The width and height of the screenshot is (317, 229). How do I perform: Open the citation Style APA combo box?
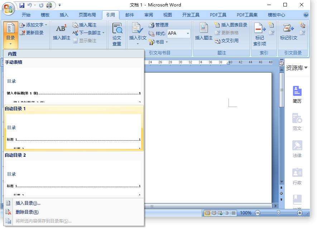tap(178, 33)
